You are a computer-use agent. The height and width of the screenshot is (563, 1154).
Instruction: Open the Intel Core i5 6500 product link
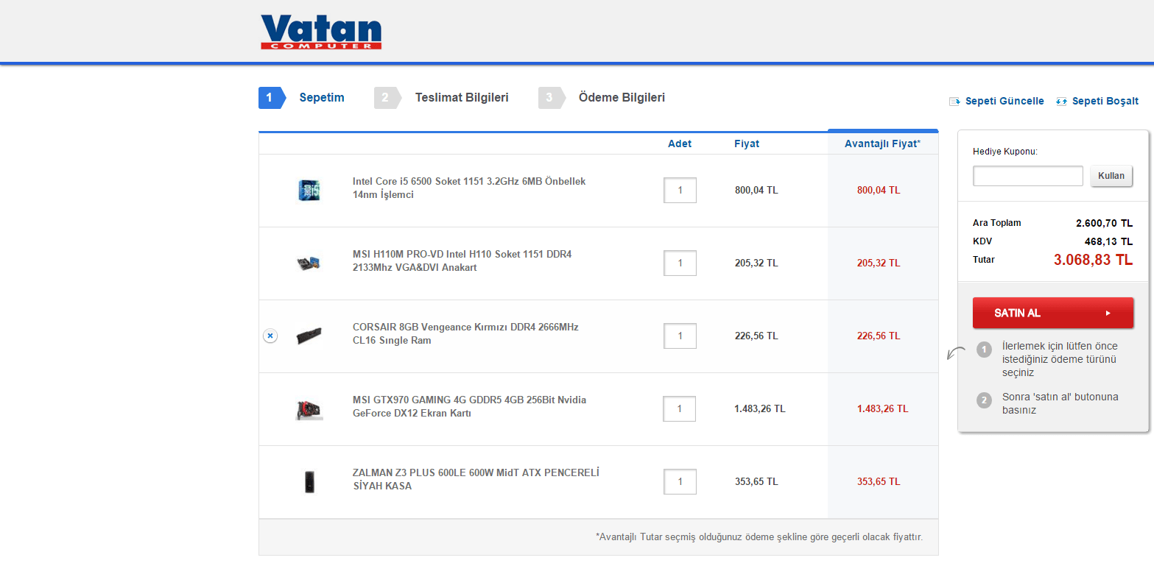click(469, 188)
